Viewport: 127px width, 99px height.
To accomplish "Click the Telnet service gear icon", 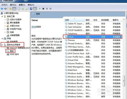I will pyautogui.click(x=66, y=37).
